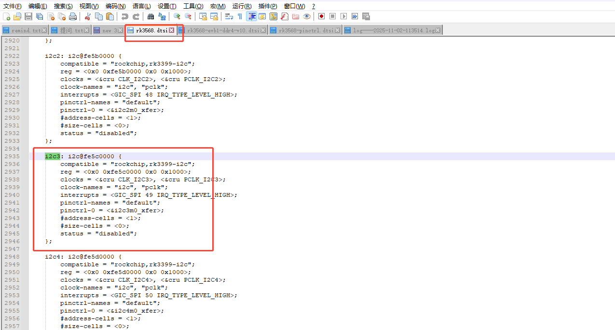615x330 pixels.
Task: Open Find with the binoculars icon
Action: 151,16
